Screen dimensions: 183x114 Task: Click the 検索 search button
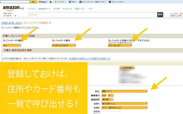click(x=160, y=15)
